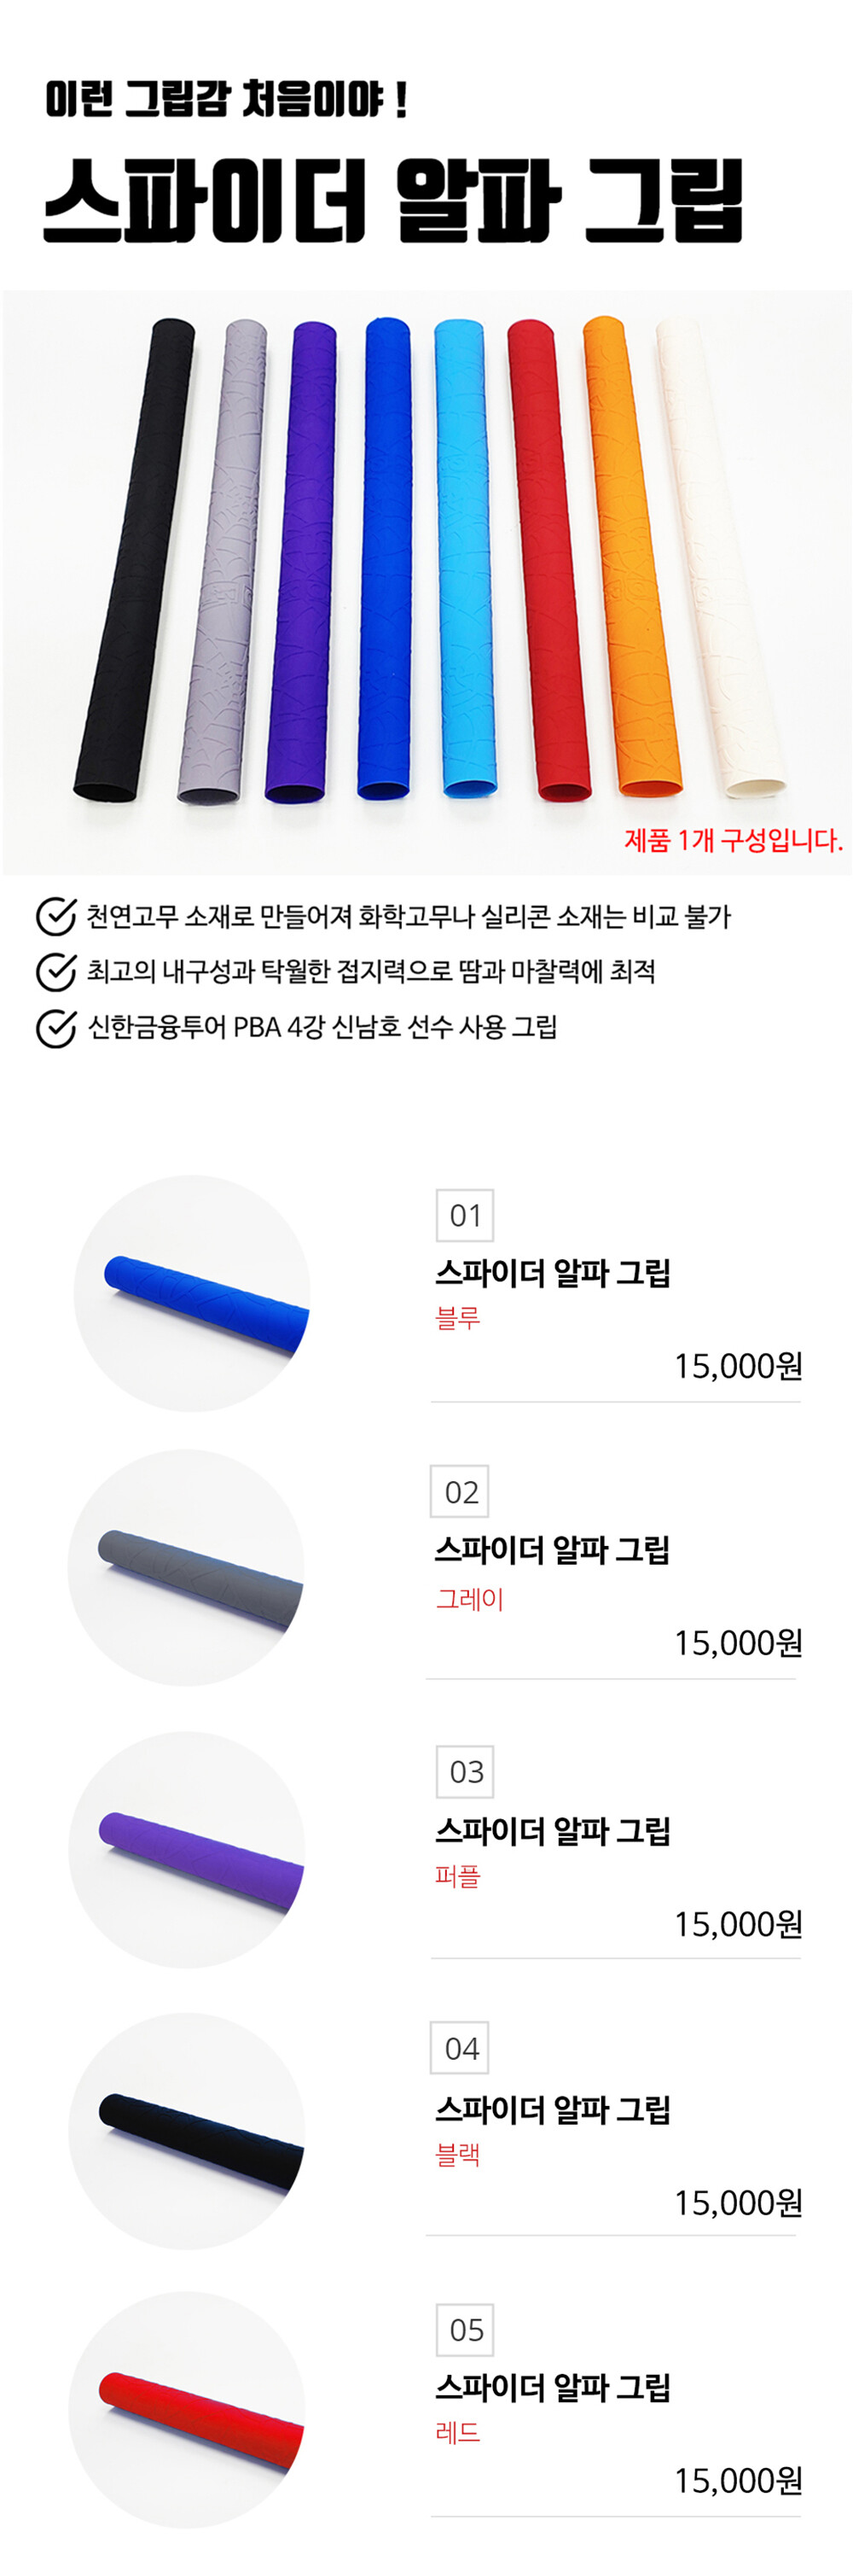Open the purple grip circular thumbnail
The image size is (853, 2561).
pos(187,1849)
